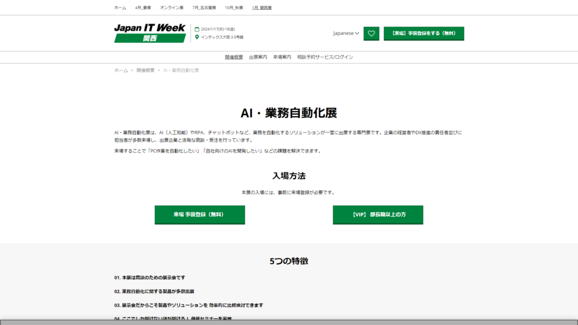Open the Japanese language dropdown

pos(346,33)
